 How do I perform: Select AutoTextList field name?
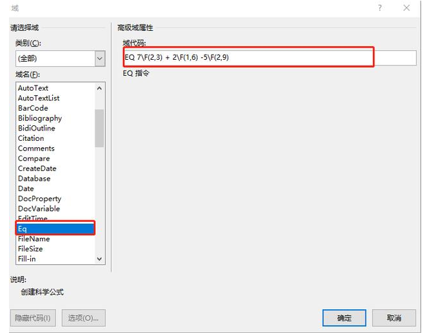(39, 98)
